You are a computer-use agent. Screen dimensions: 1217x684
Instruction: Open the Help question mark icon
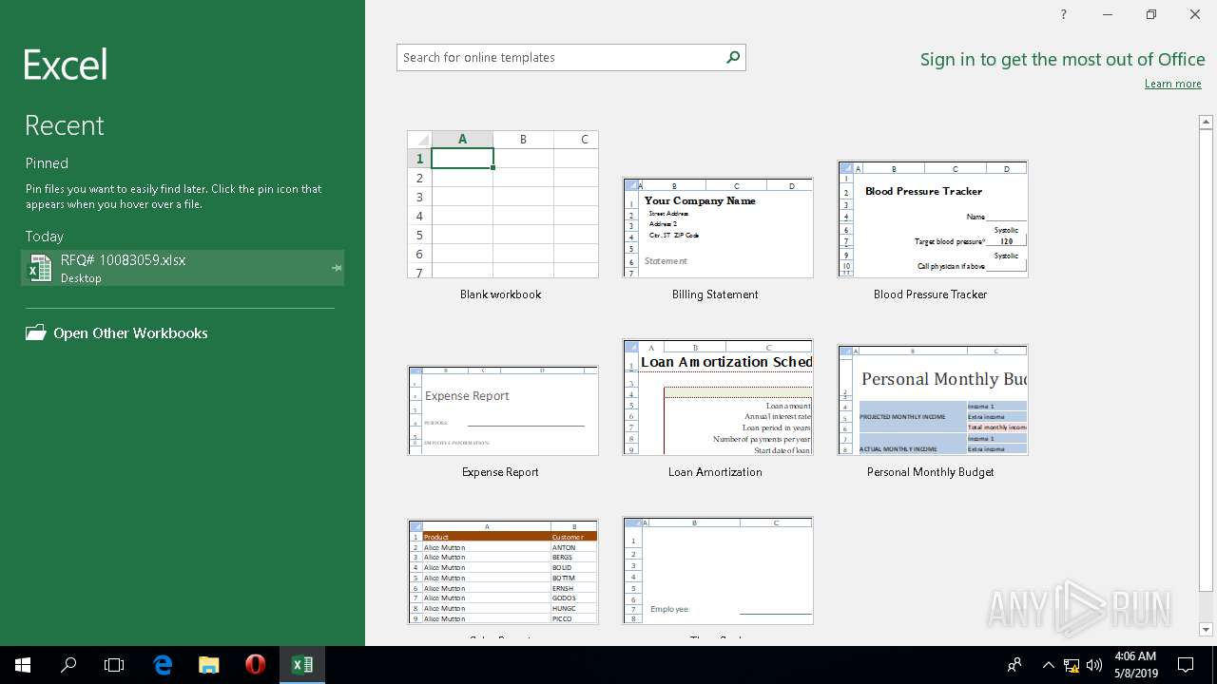coord(1064,14)
